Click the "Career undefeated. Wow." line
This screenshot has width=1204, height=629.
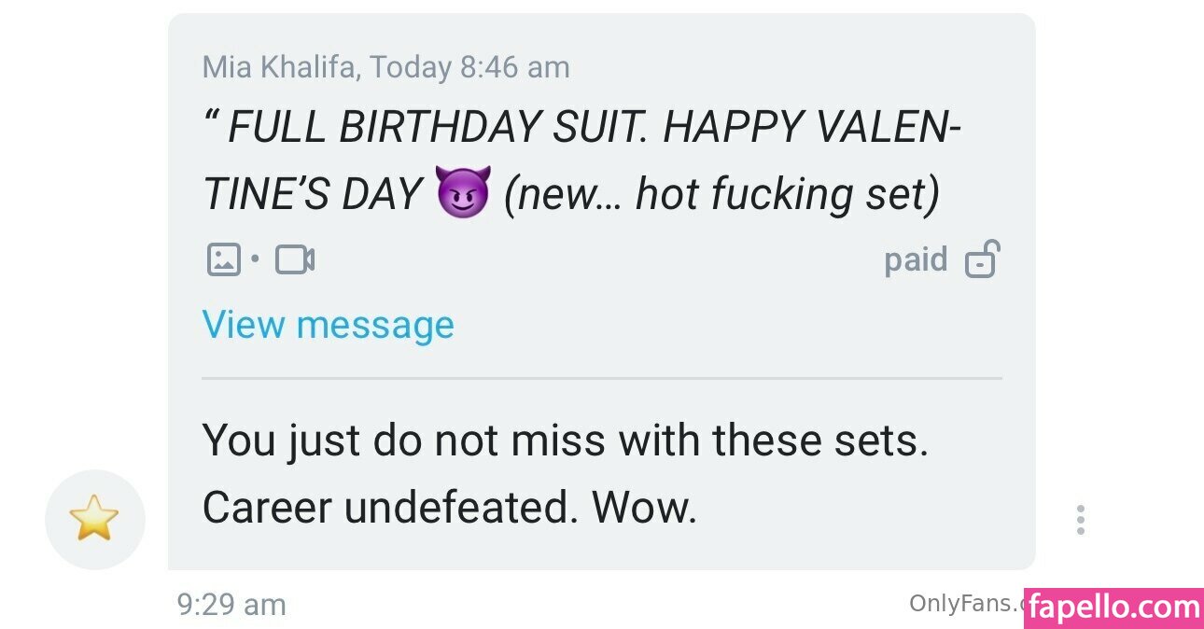tap(449, 507)
